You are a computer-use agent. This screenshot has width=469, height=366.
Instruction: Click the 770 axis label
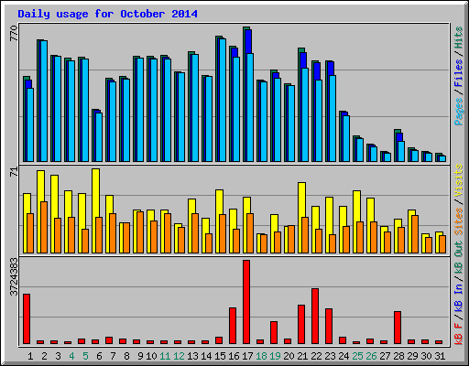click(14, 34)
